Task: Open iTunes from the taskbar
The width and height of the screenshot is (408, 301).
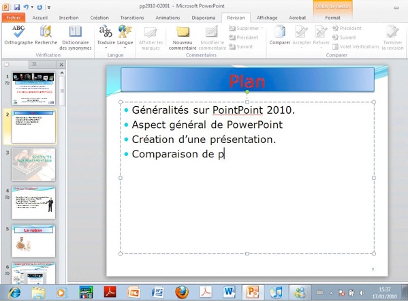Action: [x=277, y=292]
